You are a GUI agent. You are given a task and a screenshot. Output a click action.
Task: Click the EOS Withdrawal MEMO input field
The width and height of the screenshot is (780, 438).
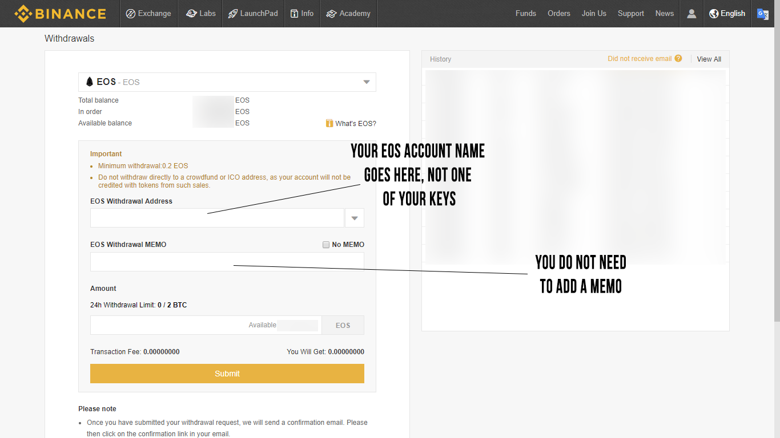point(227,262)
